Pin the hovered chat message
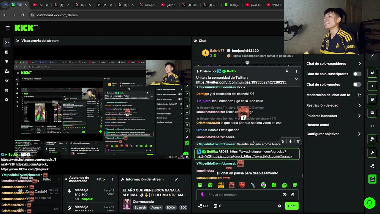 point(290,141)
